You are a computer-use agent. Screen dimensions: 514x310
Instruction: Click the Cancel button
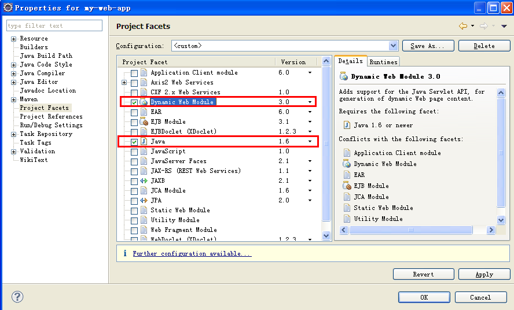coord(480,297)
